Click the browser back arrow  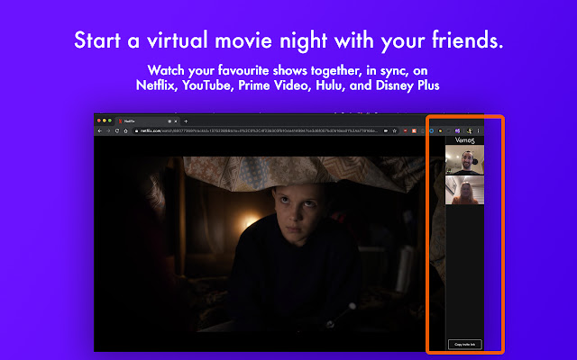click(99, 130)
